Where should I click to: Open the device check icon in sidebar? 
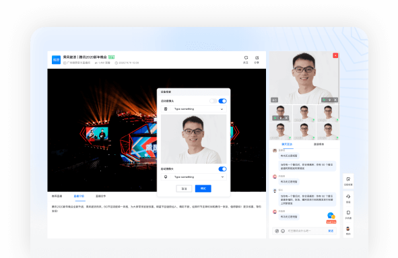point(348,179)
